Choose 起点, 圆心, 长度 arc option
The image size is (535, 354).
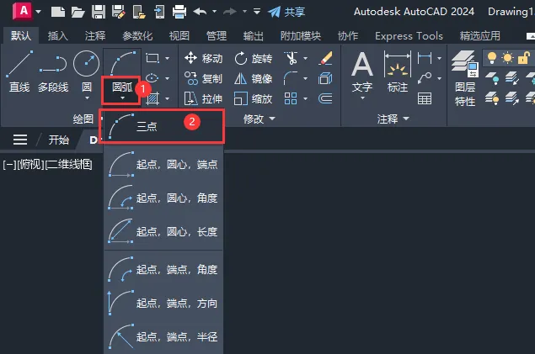pyautogui.click(x=163, y=231)
